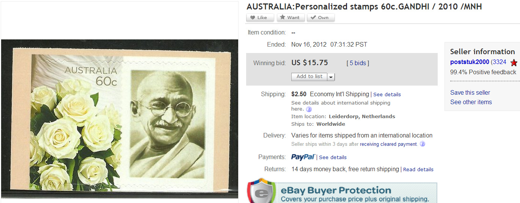Viewport: 520px width, 203px height.
Task: Open the 3324 feedback score link
Action: 500,62
